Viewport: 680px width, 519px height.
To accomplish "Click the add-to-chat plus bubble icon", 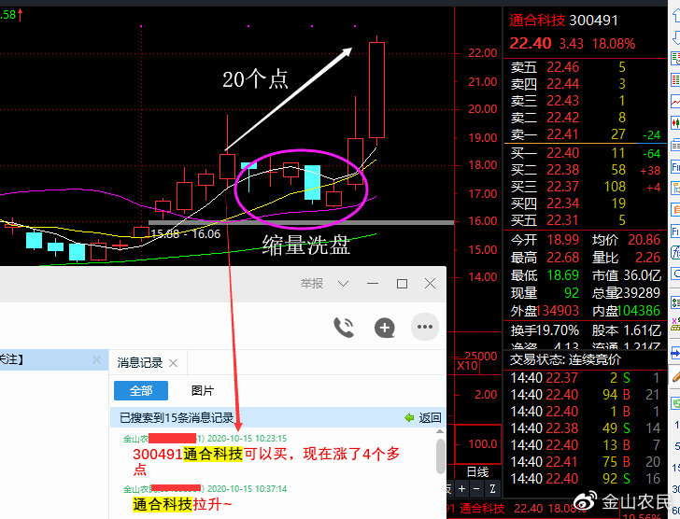I will point(384,328).
